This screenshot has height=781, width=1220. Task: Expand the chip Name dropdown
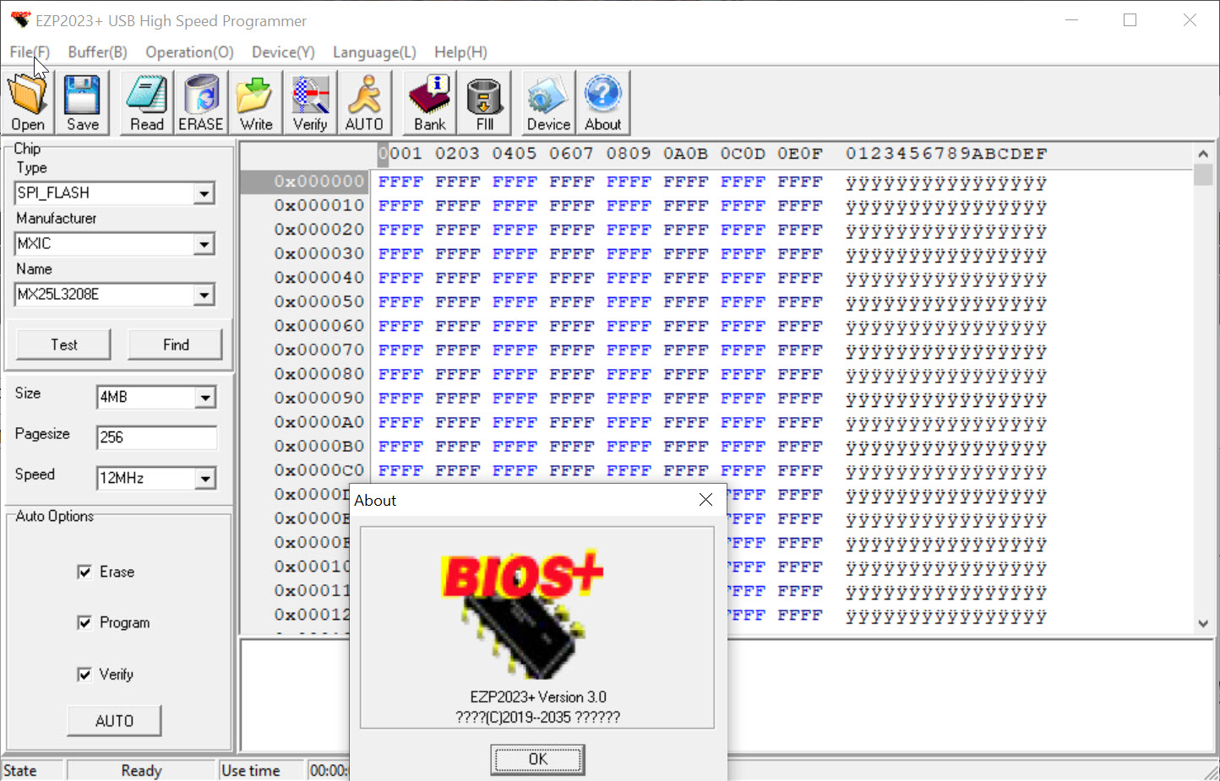[204, 295]
